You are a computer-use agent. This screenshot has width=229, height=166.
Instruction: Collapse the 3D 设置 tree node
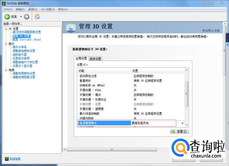6,29
